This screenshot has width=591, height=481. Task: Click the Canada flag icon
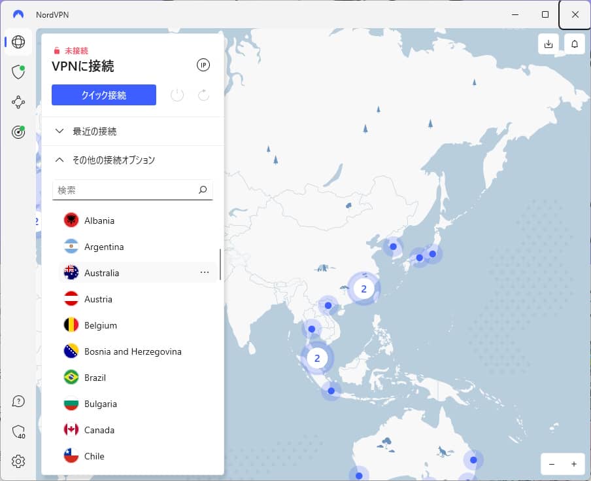(71, 430)
